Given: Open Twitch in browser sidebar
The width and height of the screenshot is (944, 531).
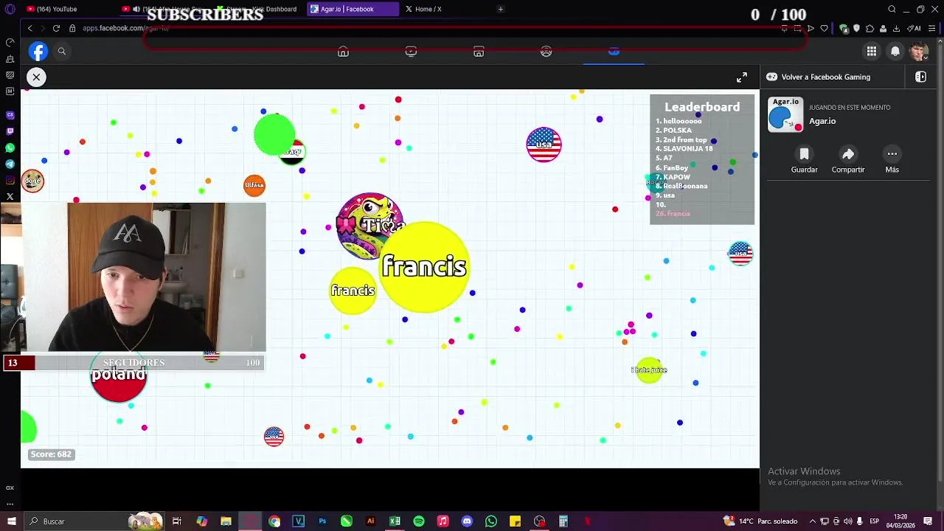Looking at the screenshot, I should click(x=10, y=131).
